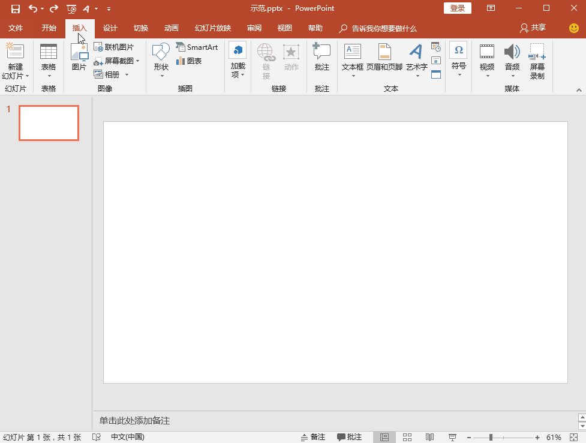
Task: Switch to the 动画 (Animations) tab
Action: tap(171, 28)
